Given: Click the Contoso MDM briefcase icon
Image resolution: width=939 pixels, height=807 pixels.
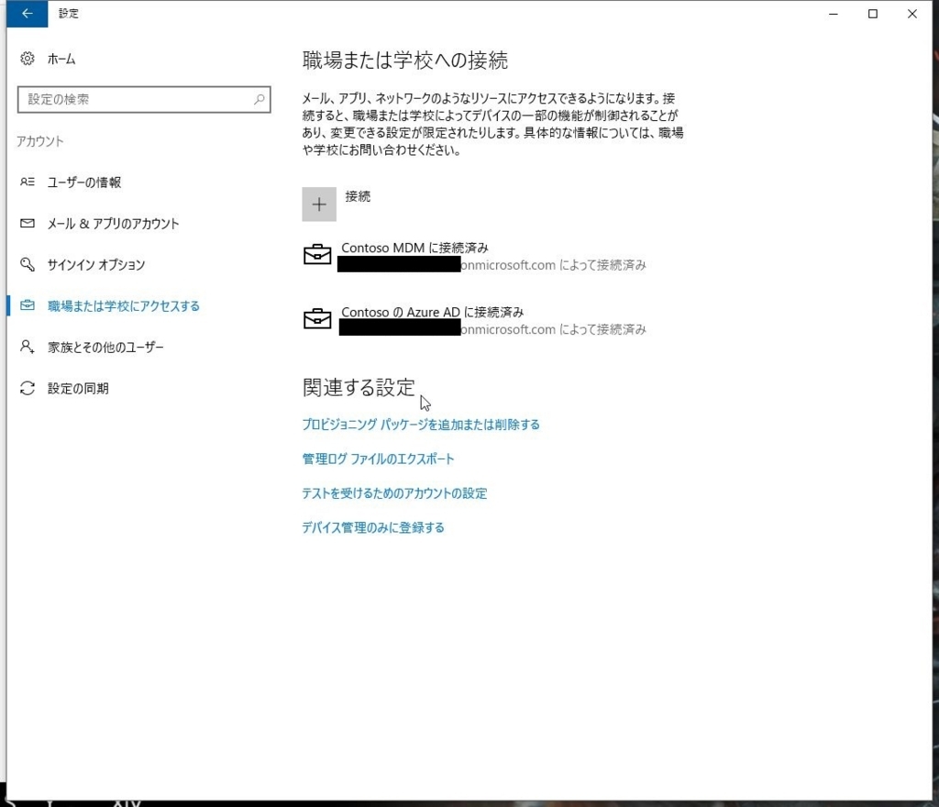Looking at the screenshot, I should [317, 254].
